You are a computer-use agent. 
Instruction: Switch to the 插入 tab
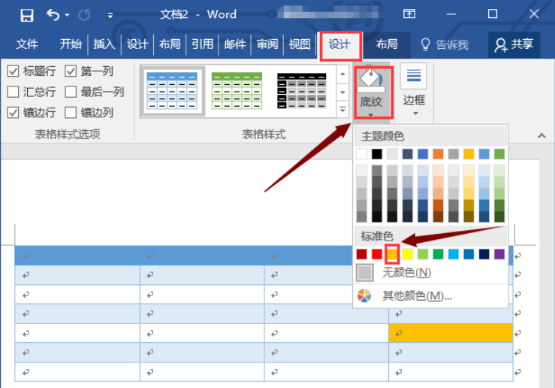(x=104, y=44)
